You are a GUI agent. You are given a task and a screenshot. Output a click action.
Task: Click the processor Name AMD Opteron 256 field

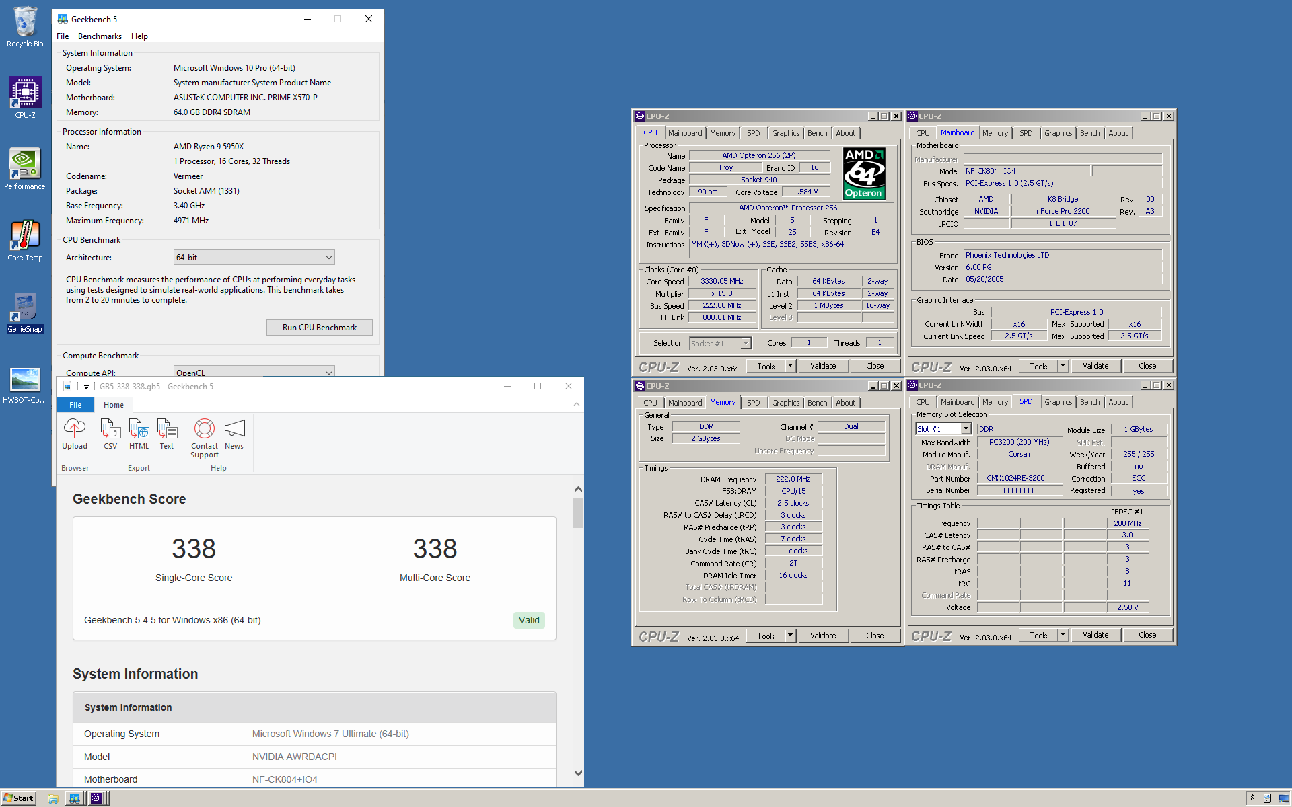tap(759, 155)
